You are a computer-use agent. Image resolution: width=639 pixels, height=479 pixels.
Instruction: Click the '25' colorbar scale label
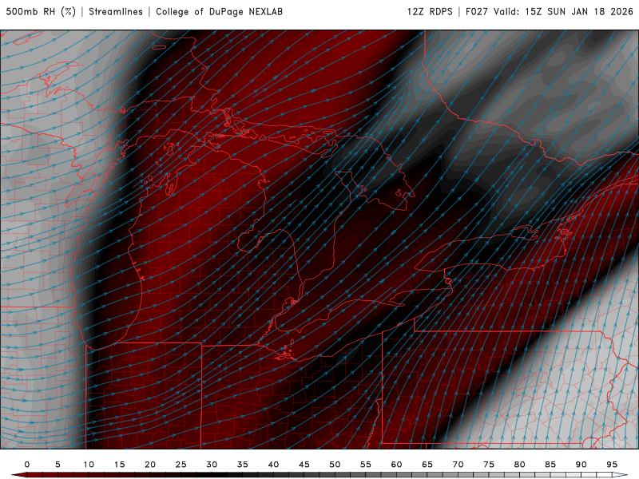pos(181,465)
